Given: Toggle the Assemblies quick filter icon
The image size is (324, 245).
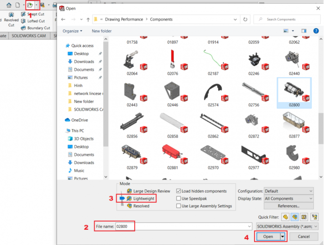Looking at the screenshot, I should tap(295, 217).
